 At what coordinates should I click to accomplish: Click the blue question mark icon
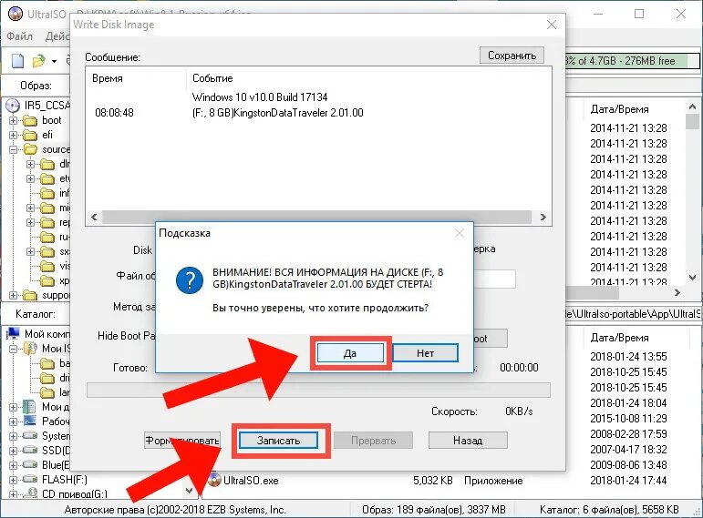click(x=190, y=280)
